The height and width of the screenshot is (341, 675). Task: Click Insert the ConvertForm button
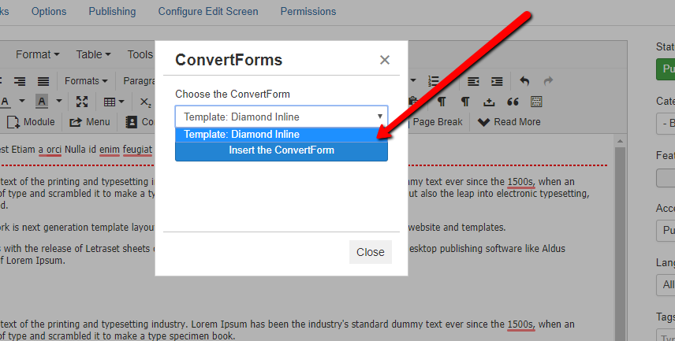coord(282,150)
